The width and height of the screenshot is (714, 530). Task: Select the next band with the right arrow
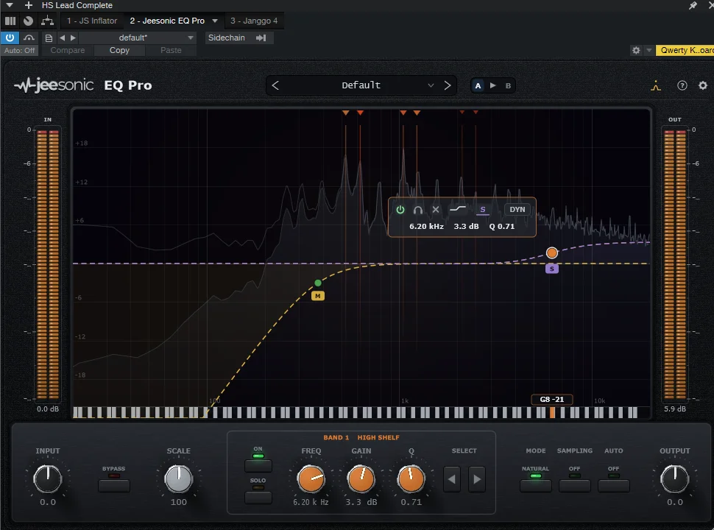[477, 479]
